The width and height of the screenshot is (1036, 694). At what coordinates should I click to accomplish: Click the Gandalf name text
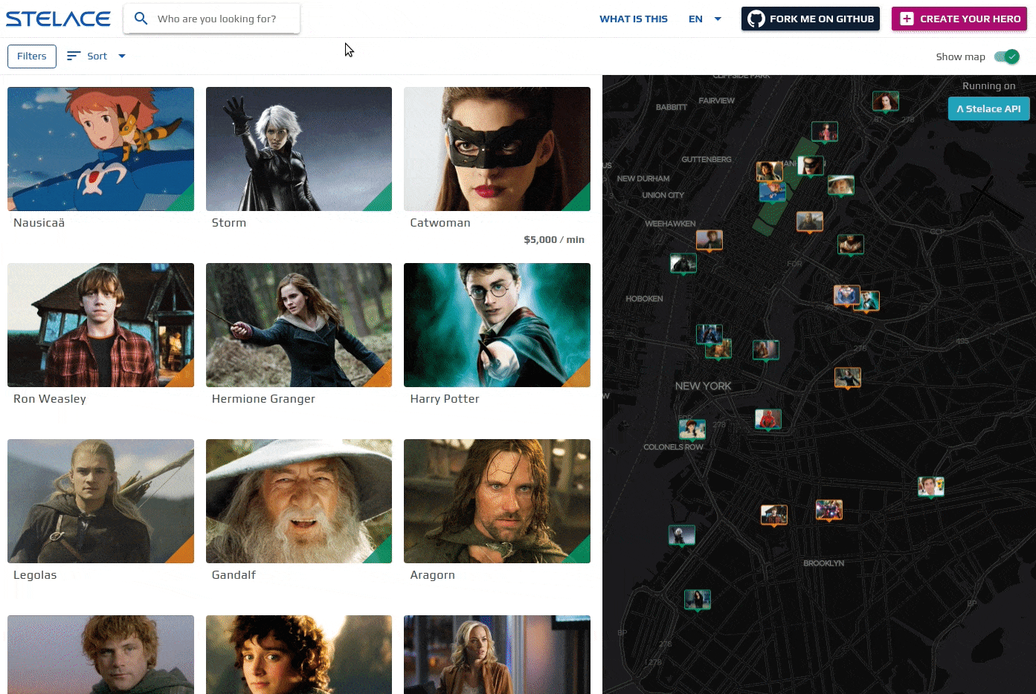point(234,575)
